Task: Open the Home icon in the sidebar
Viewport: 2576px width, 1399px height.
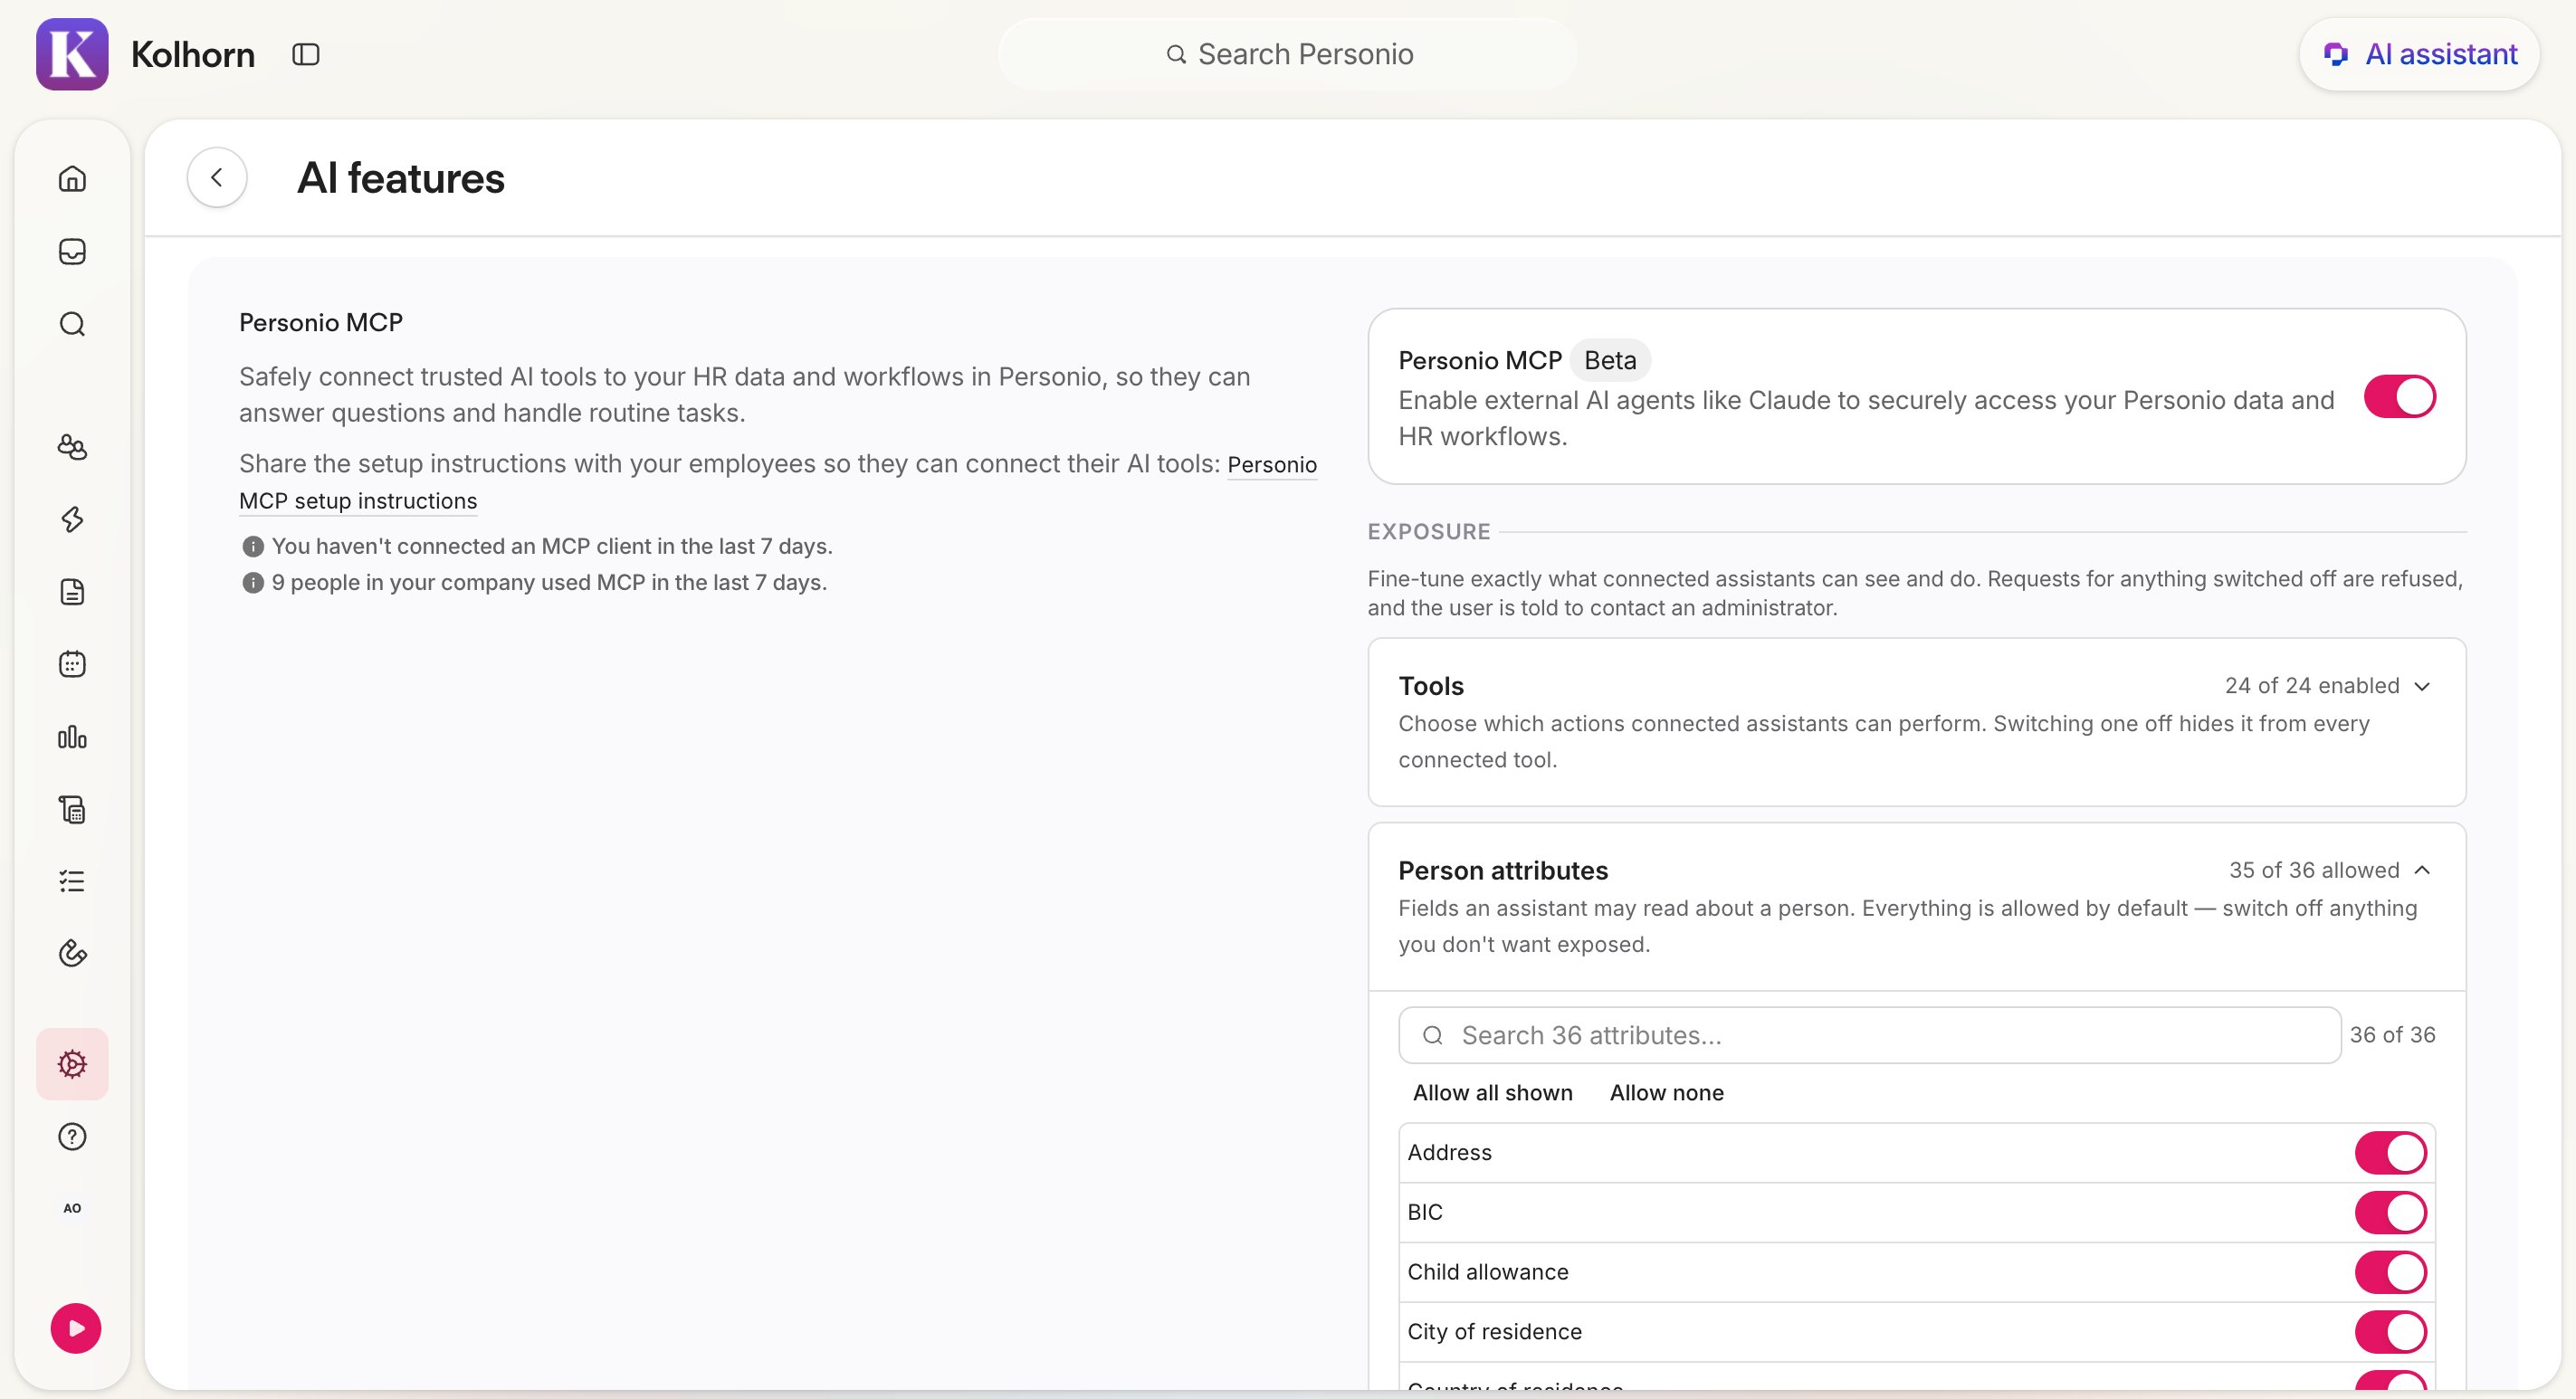Action: pos(72,179)
